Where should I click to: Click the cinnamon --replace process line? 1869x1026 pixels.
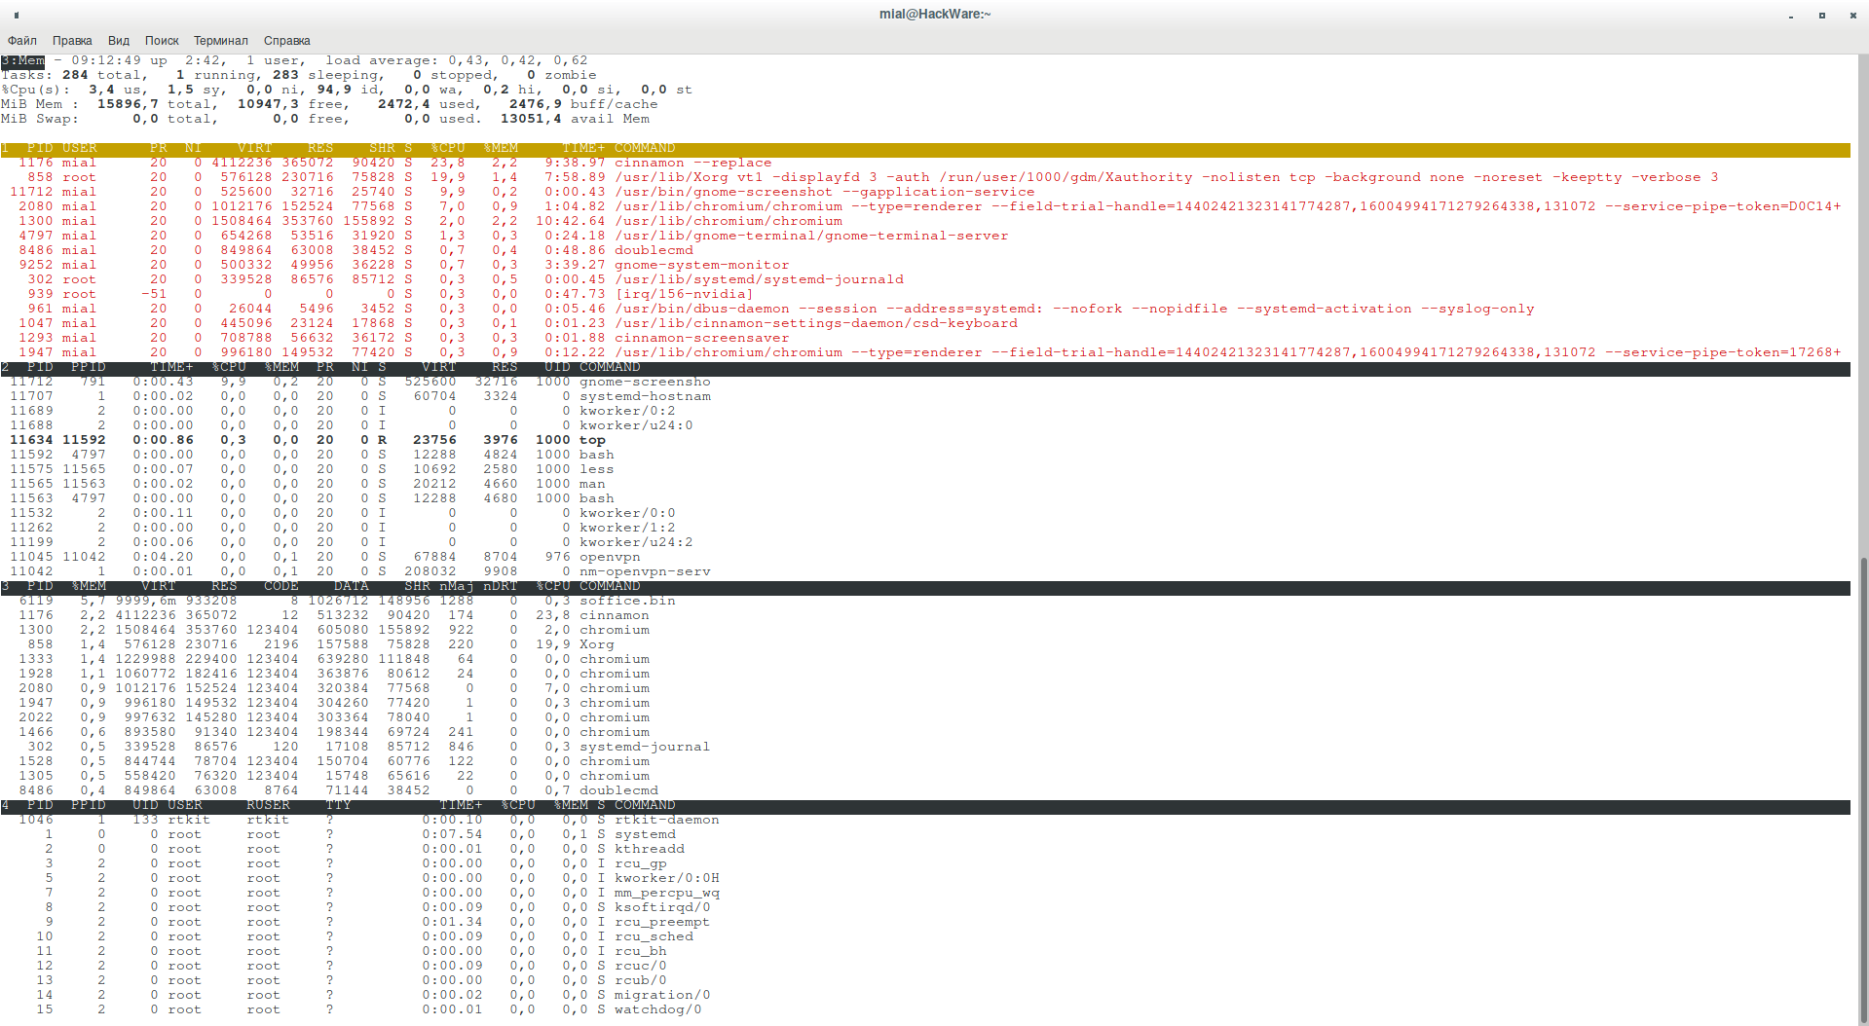692,163
